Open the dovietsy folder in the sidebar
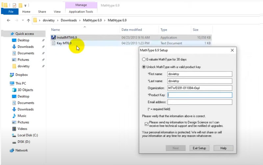This screenshot has width=263, height=165. coord(23,66)
